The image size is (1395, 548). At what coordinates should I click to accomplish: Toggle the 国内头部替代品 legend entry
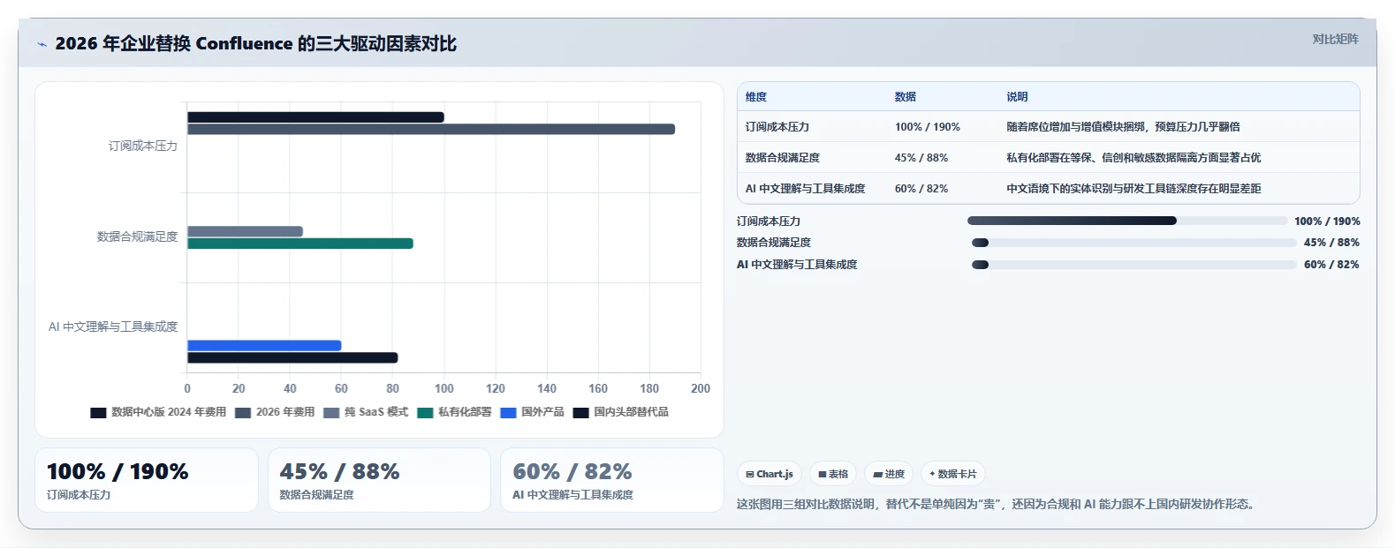620,412
